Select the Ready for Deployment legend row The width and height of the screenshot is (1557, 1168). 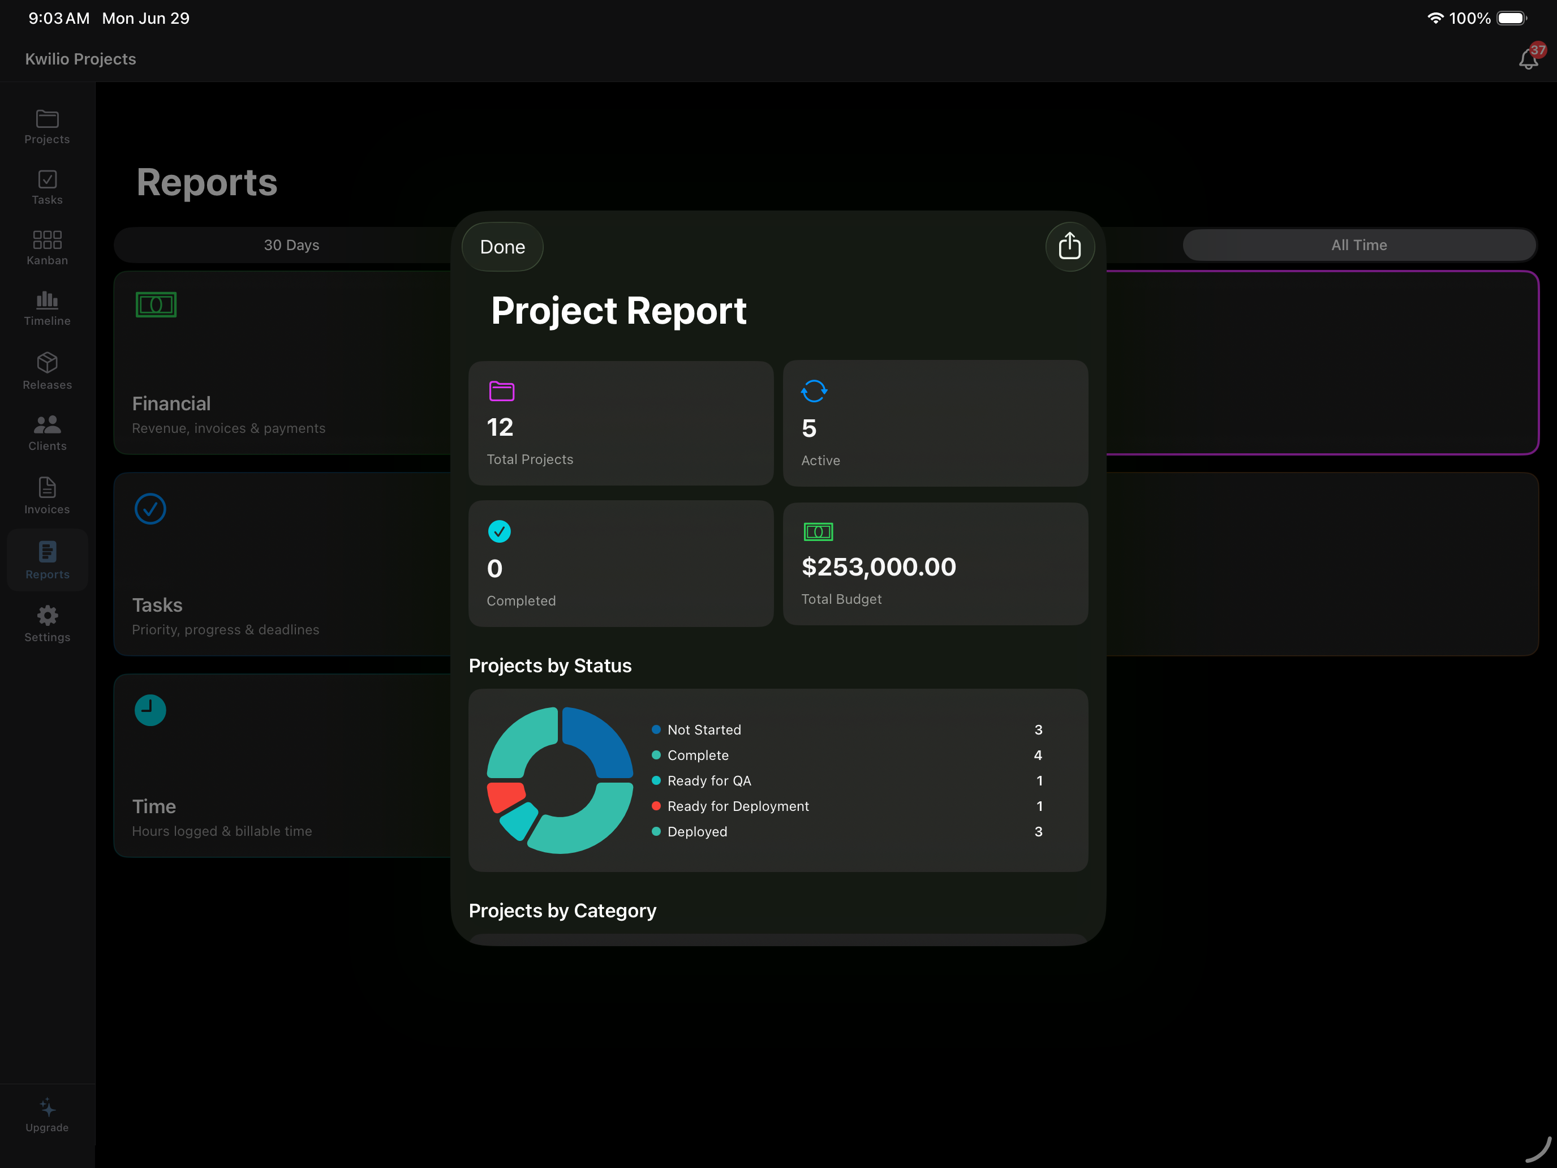pyautogui.click(x=848, y=806)
